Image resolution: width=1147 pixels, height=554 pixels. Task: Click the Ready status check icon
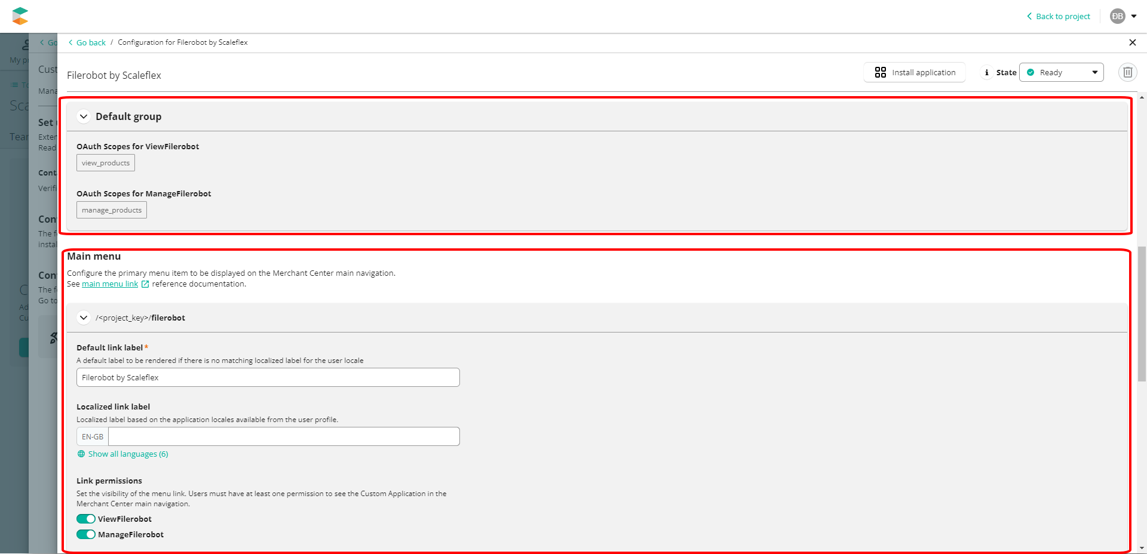pos(1031,72)
